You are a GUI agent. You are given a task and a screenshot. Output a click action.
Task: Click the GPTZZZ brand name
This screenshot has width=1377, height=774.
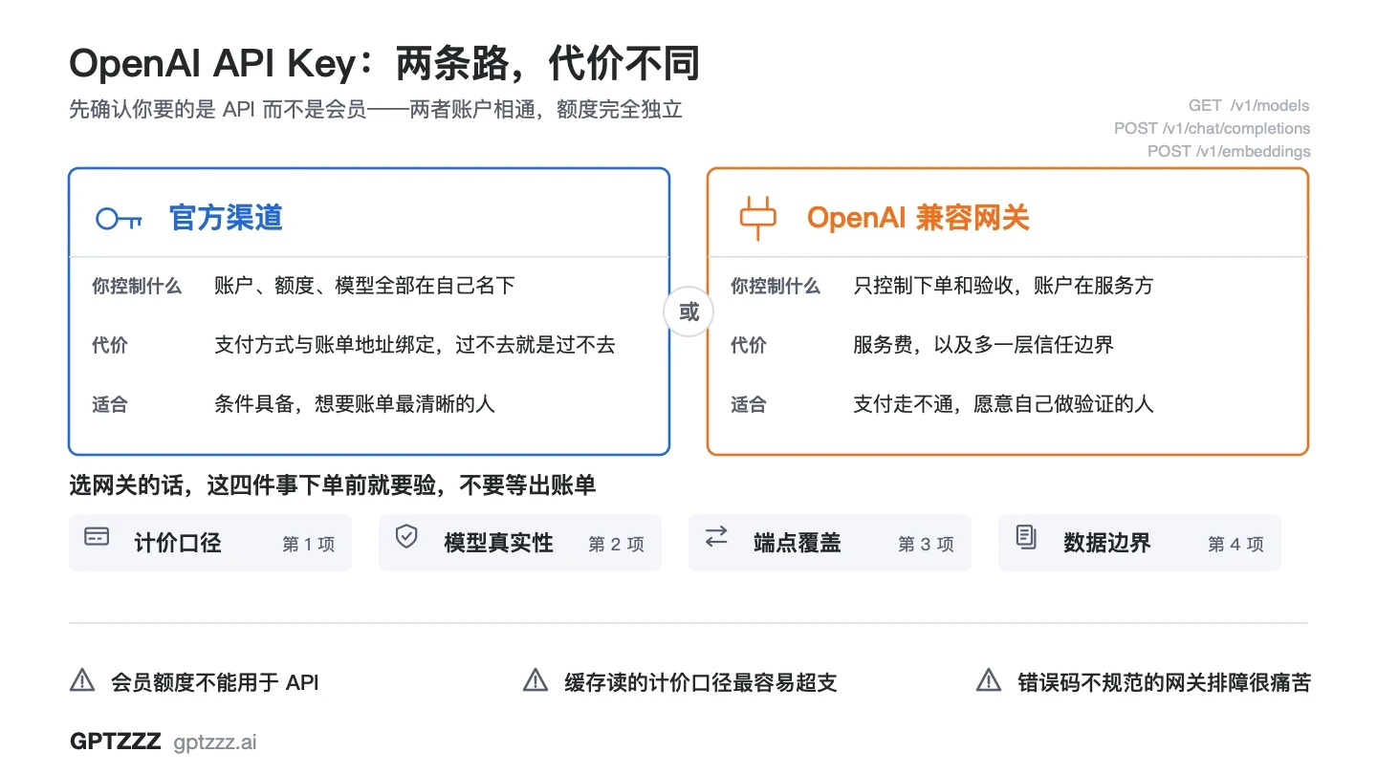coord(116,742)
